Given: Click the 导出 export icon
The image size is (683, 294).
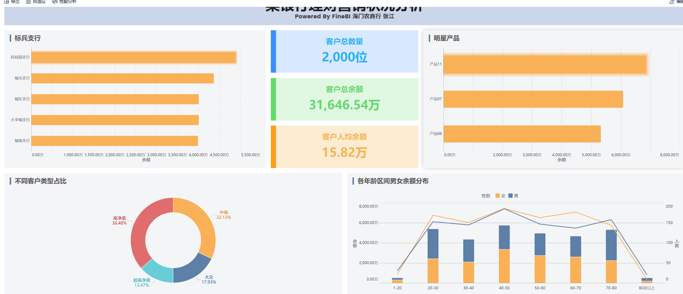Looking at the screenshot, I should [6, 1].
